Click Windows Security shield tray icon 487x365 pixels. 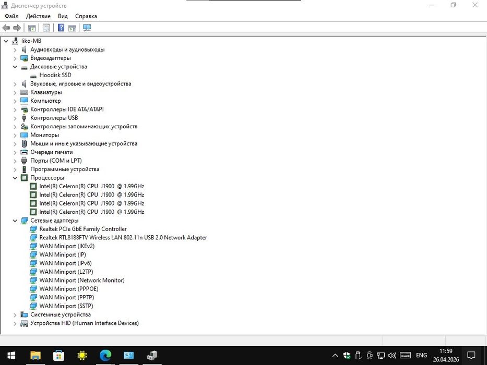(x=347, y=356)
